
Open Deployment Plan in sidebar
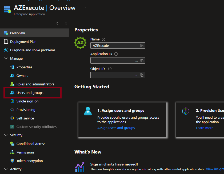pos(23,42)
